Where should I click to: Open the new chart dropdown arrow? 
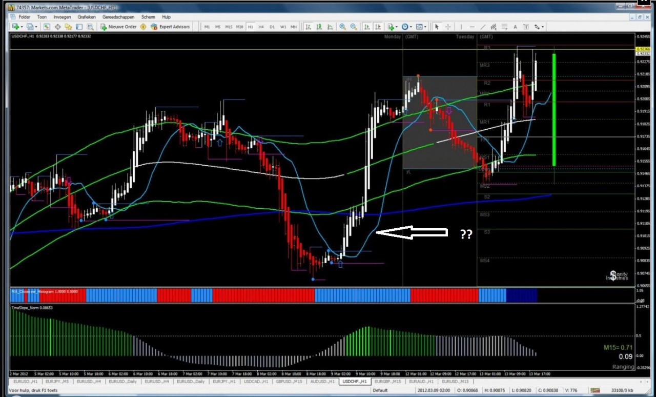[x=22, y=27]
